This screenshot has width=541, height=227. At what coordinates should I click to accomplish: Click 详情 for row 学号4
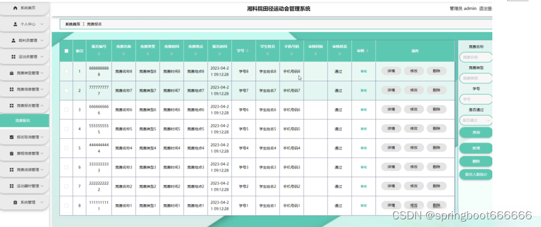click(x=392, y=148)
